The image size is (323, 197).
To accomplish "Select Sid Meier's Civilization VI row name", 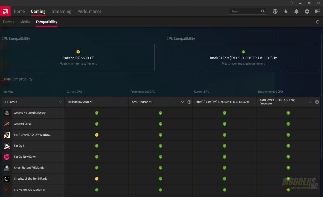I will coord(30,190).
